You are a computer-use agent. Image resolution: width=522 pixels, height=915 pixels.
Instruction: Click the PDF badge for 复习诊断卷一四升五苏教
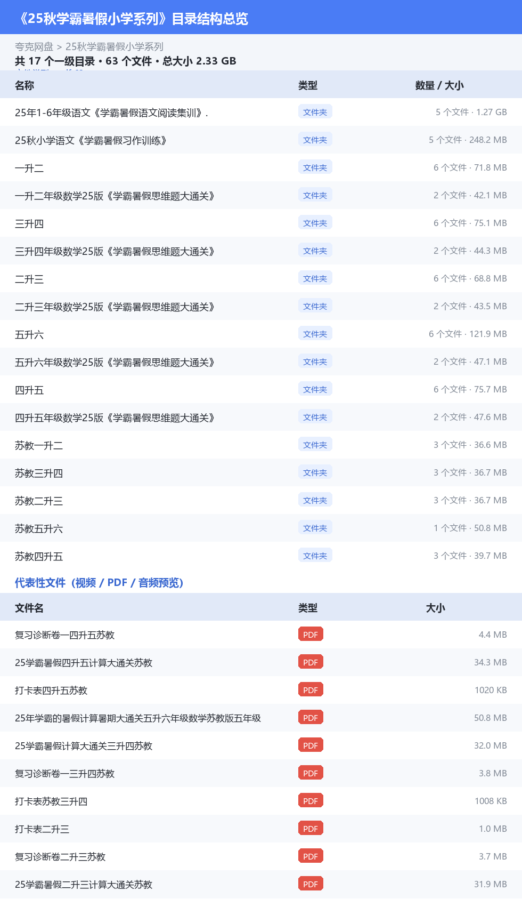(x=311, y=635)
